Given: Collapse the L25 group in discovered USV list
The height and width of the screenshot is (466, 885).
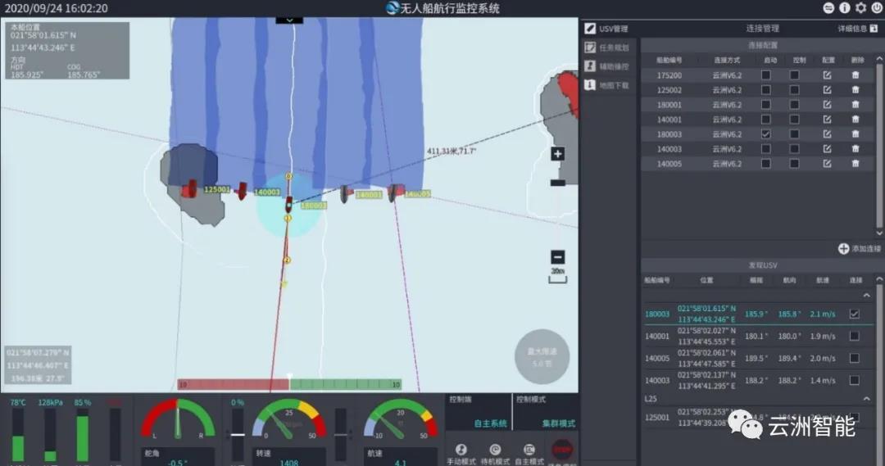Looking at the screenshot, I should click(x=866, y=399).
